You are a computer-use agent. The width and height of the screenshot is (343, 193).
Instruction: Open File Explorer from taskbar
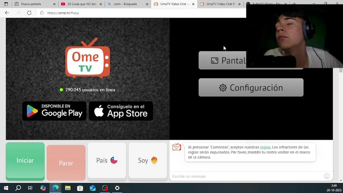click(68, 188)
